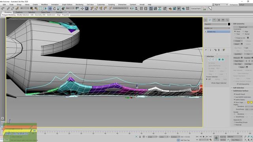Open the Select by Name tool
Image resolution: width=253 pixels, height=142 pixels.
36,9
